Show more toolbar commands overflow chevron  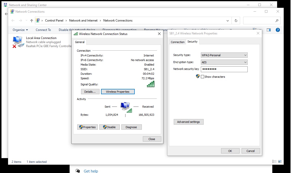[x=231, y=30]
